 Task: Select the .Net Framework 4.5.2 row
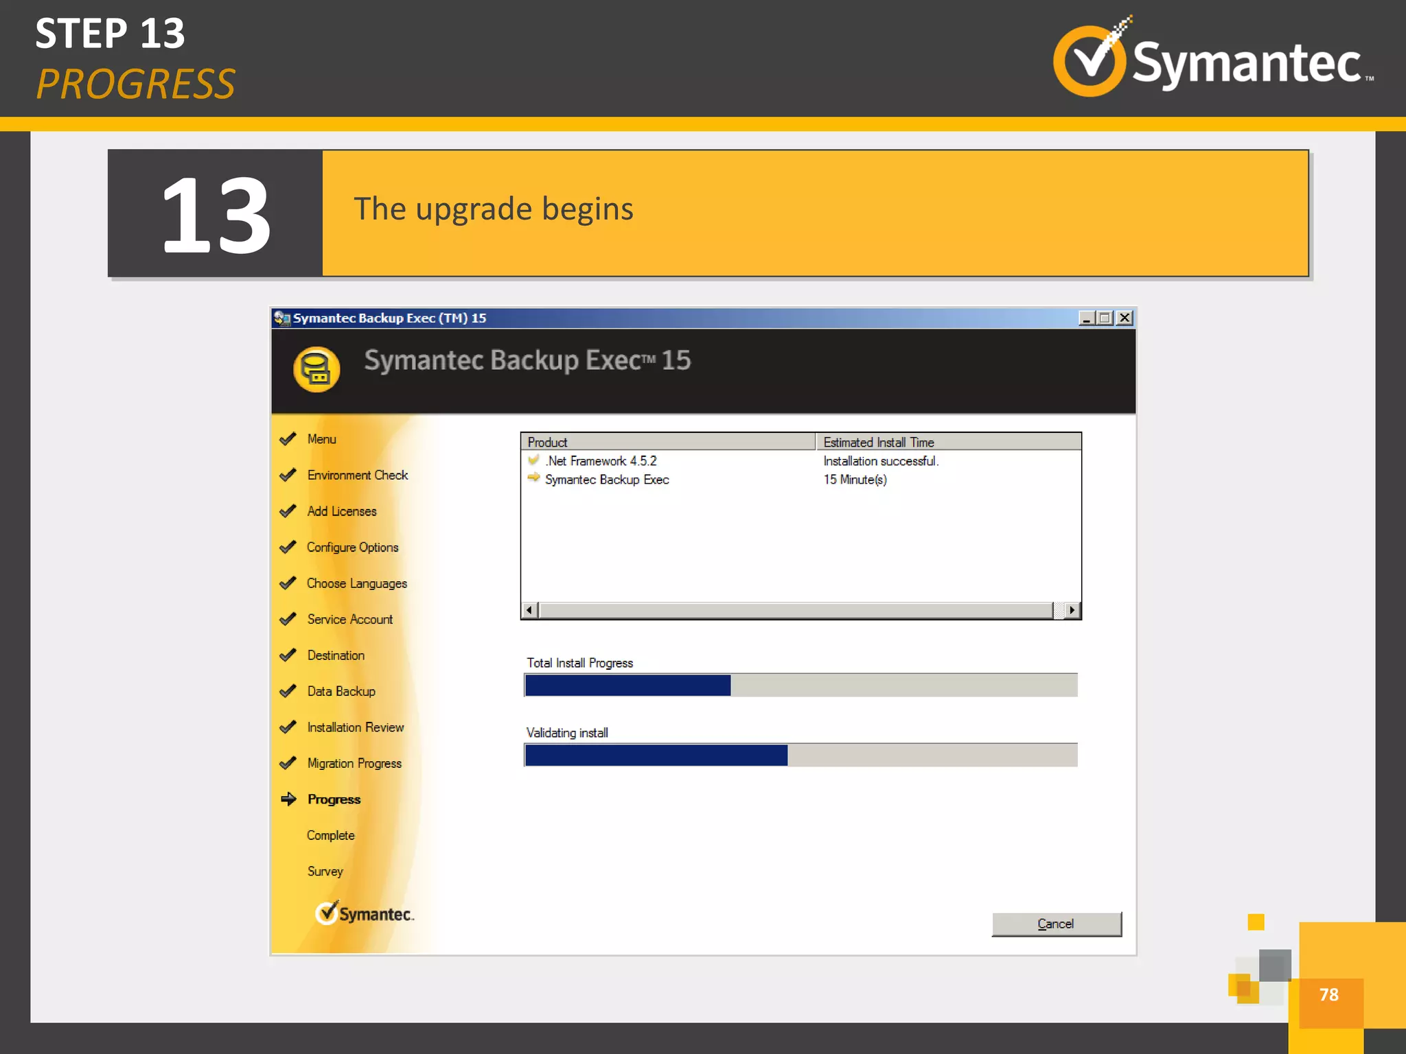[801, 461]
